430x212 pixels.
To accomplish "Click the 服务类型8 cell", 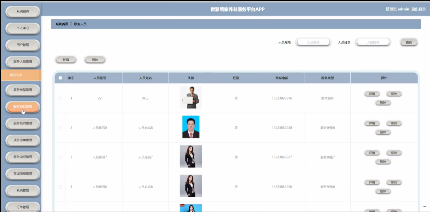I will [328, 128].
